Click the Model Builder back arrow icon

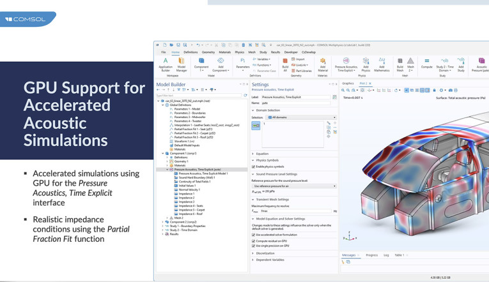click(159, 90)
